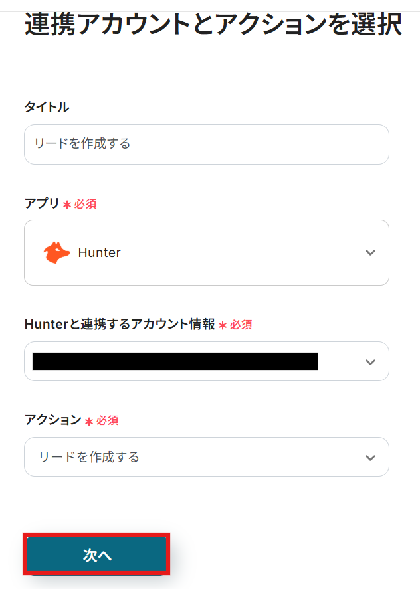Click the 必須 tag beside アプリ
Screen dimensions: 420x589
85,205
